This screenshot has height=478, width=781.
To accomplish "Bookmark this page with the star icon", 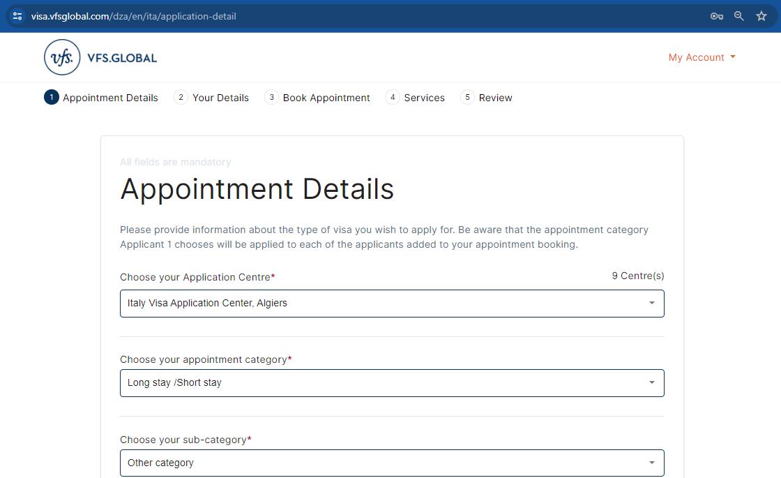I will click(761, 15).
